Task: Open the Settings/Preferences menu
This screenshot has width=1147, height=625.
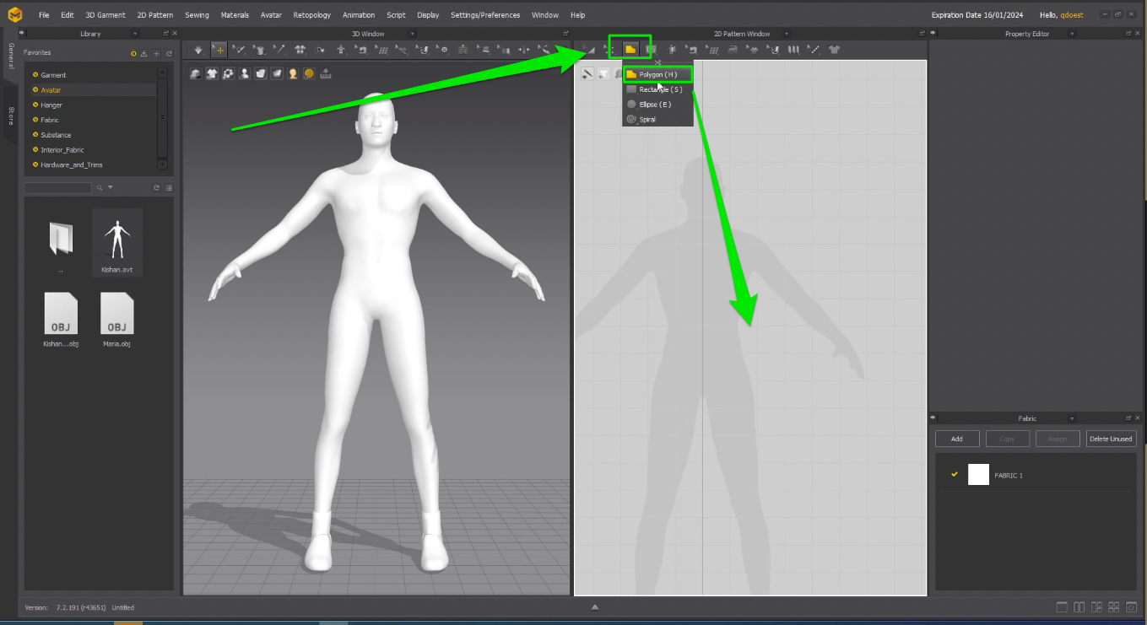Action: point(485,15)
